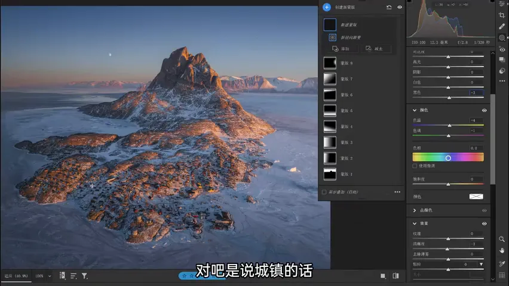Expand the 点颜色 section
The height and width of the screenshot is (286, 509).
tap(415, 210)
